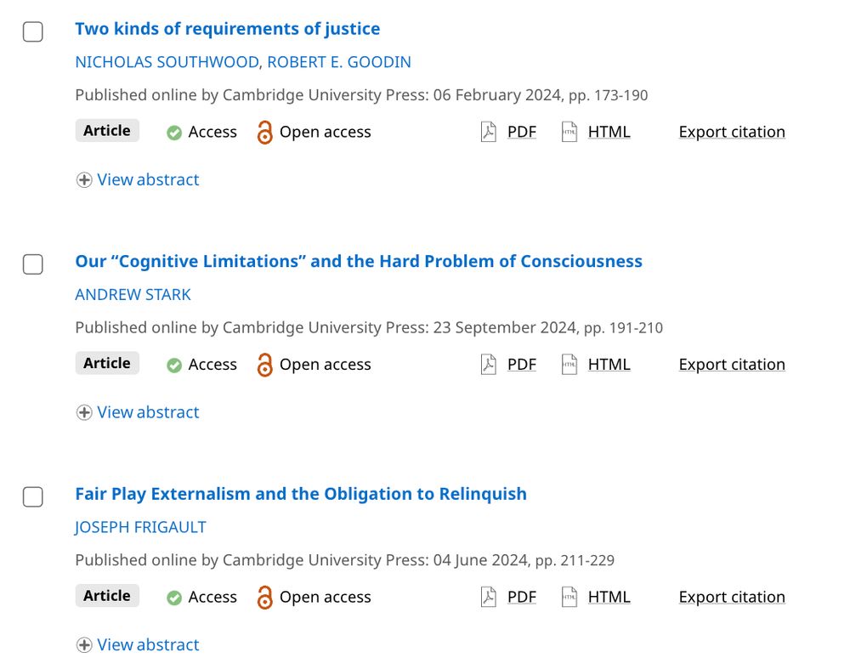Tick the checkbox for Two kinds of requirements of justice

(x=33, y=31)
